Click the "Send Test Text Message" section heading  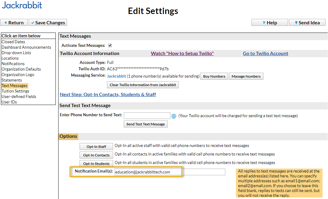[85, 106]
